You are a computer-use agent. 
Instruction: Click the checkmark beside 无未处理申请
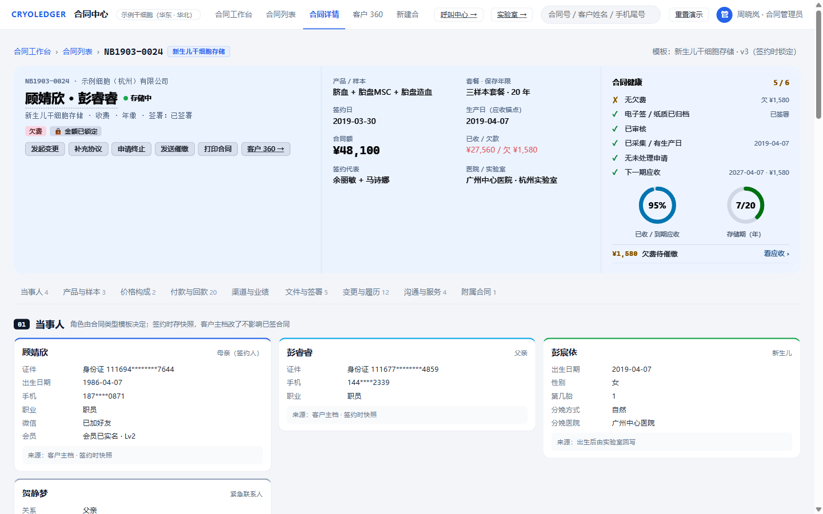[615, 158]
